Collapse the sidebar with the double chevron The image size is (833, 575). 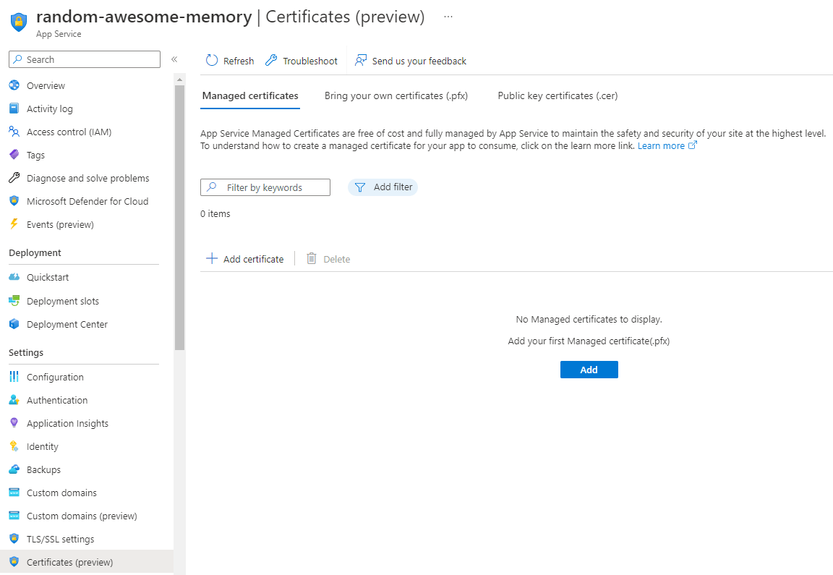pyautogui.click(x=174, y=59)
